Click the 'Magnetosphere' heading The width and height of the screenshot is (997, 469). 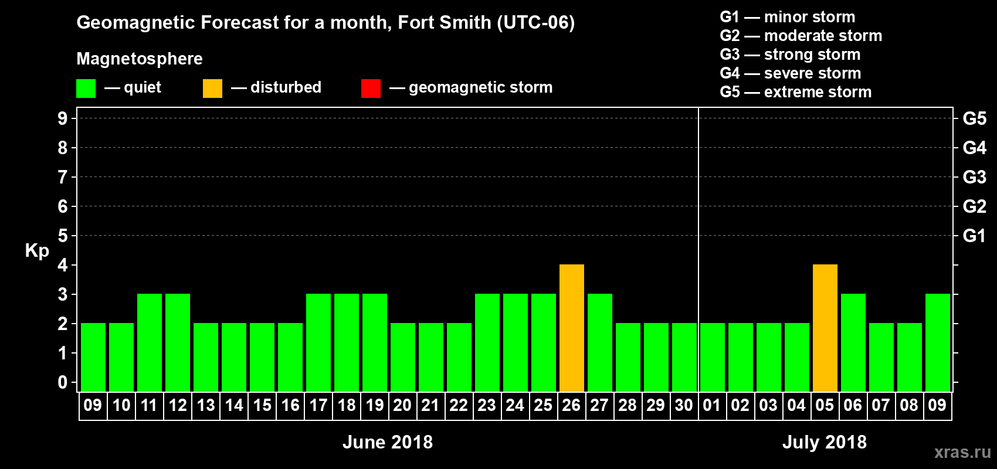point(140,59)
